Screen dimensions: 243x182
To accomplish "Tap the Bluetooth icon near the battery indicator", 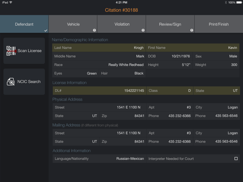I will pos(226,2).
